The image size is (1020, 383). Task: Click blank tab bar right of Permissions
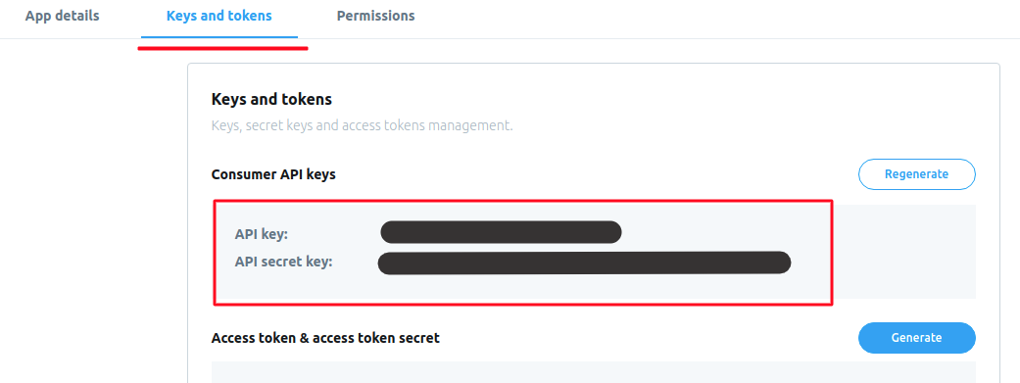(715, 19)
